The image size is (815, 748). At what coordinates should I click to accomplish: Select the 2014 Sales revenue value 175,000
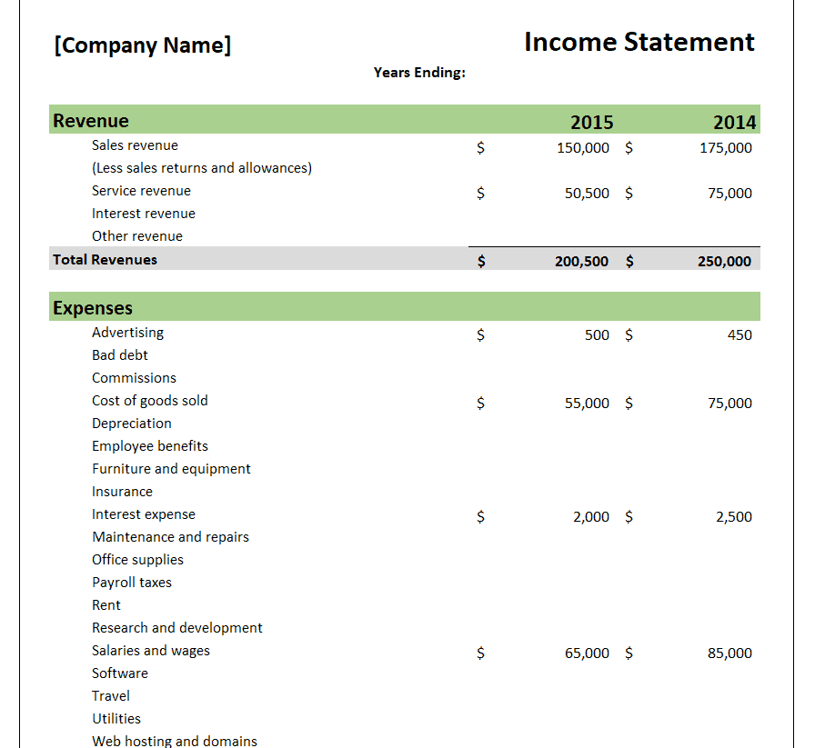[x=726, y=148]
